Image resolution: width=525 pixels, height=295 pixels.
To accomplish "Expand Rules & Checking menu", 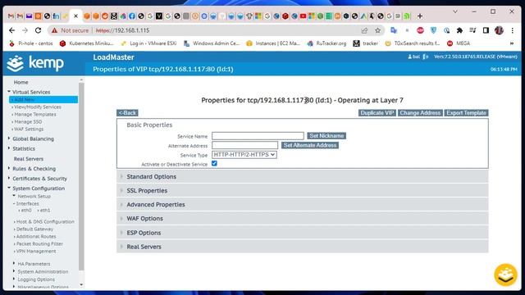I will [34, 169].
